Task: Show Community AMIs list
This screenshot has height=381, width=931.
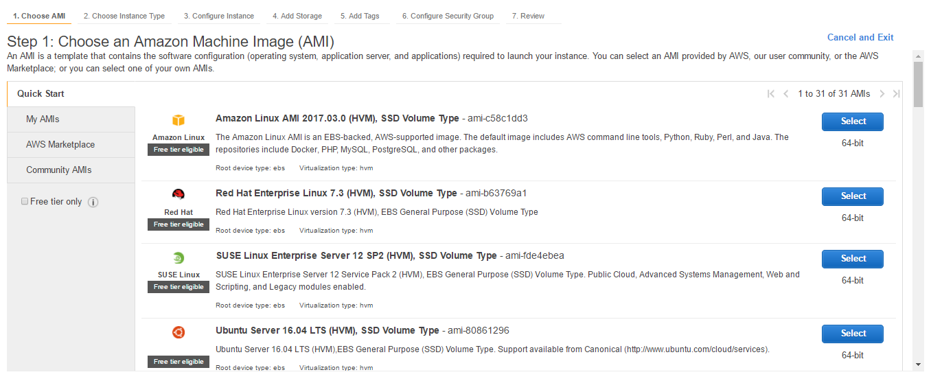Action: (x=58, y=170)
